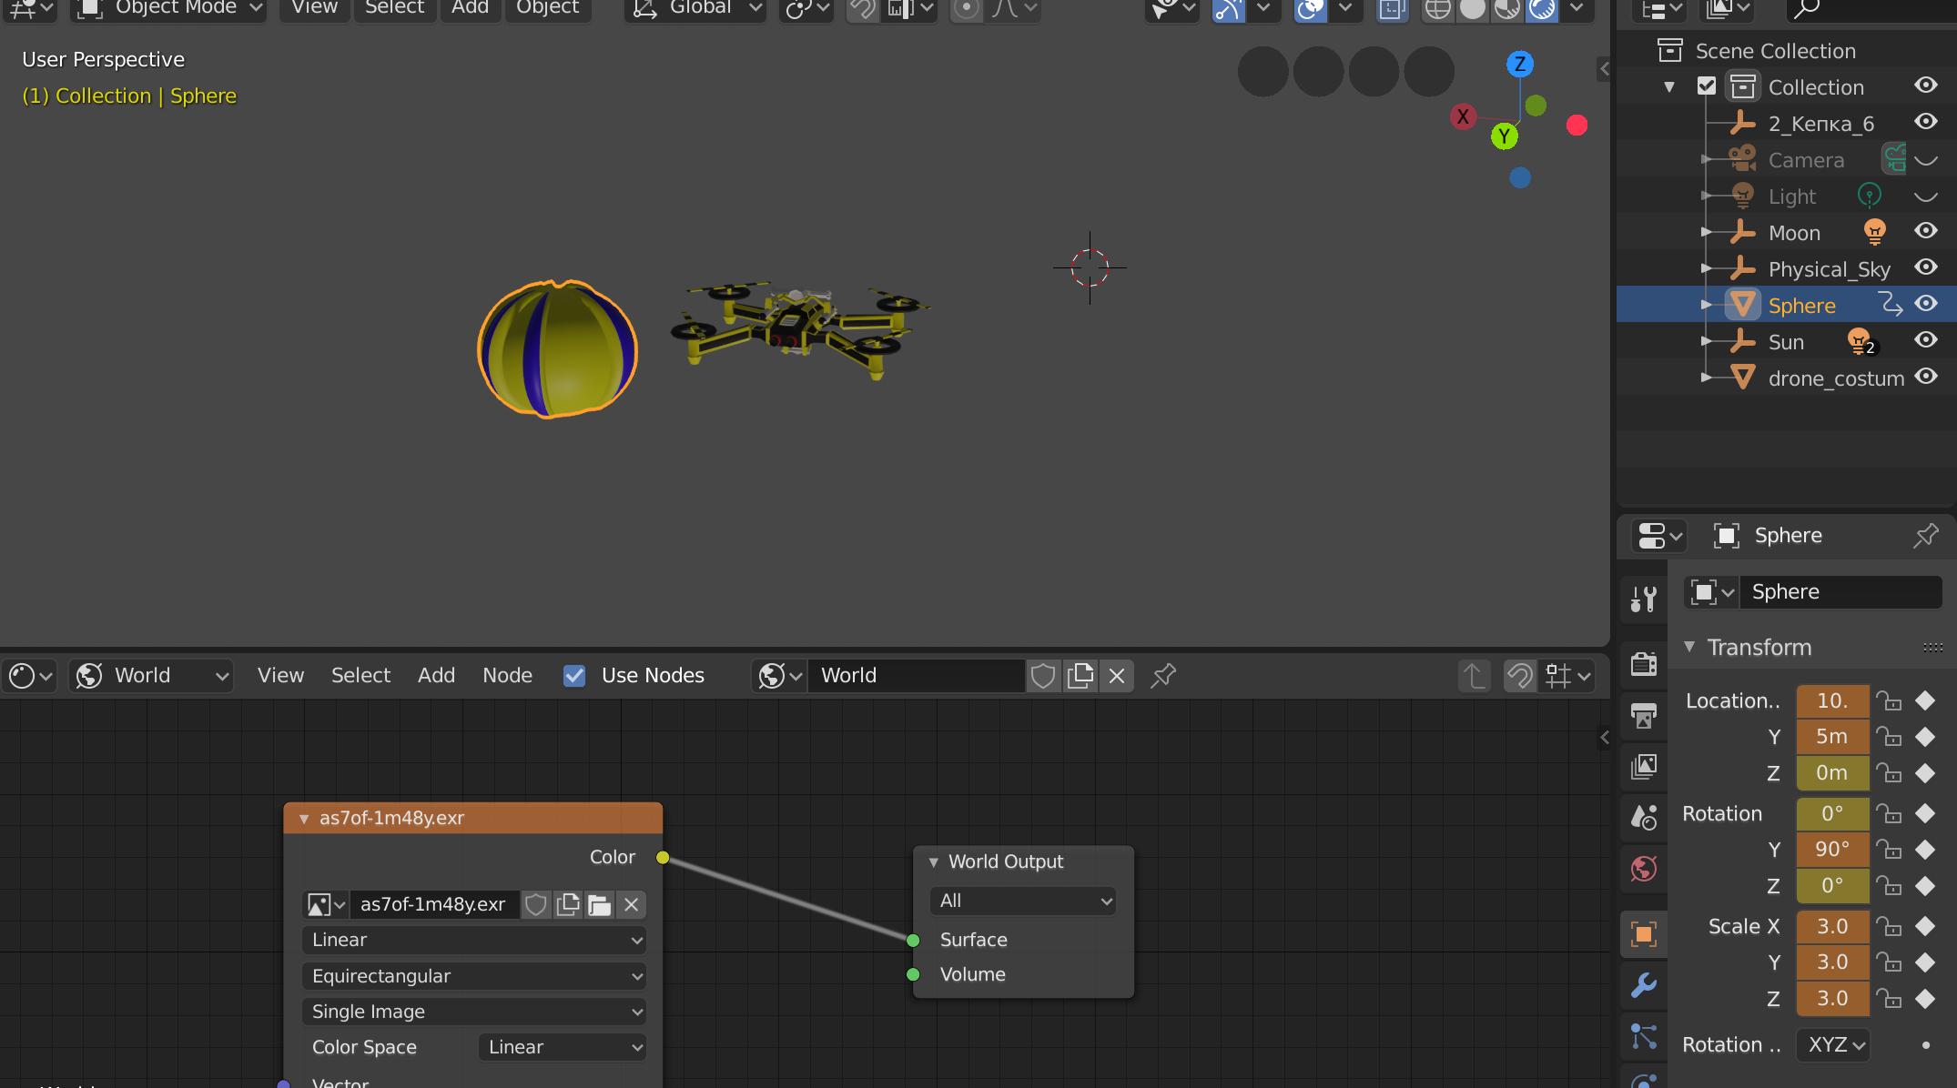Open the Output properties tab
This screenshot has width=1957, height=1088.
1643,716
